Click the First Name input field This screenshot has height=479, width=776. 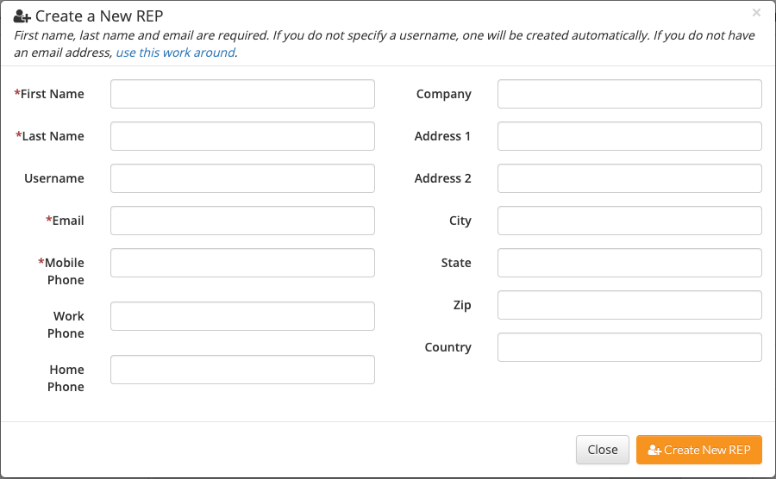242,94
